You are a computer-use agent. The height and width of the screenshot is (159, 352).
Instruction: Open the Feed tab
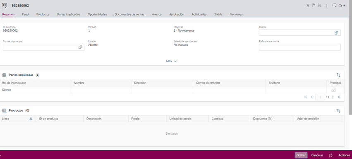pos(25,14)
